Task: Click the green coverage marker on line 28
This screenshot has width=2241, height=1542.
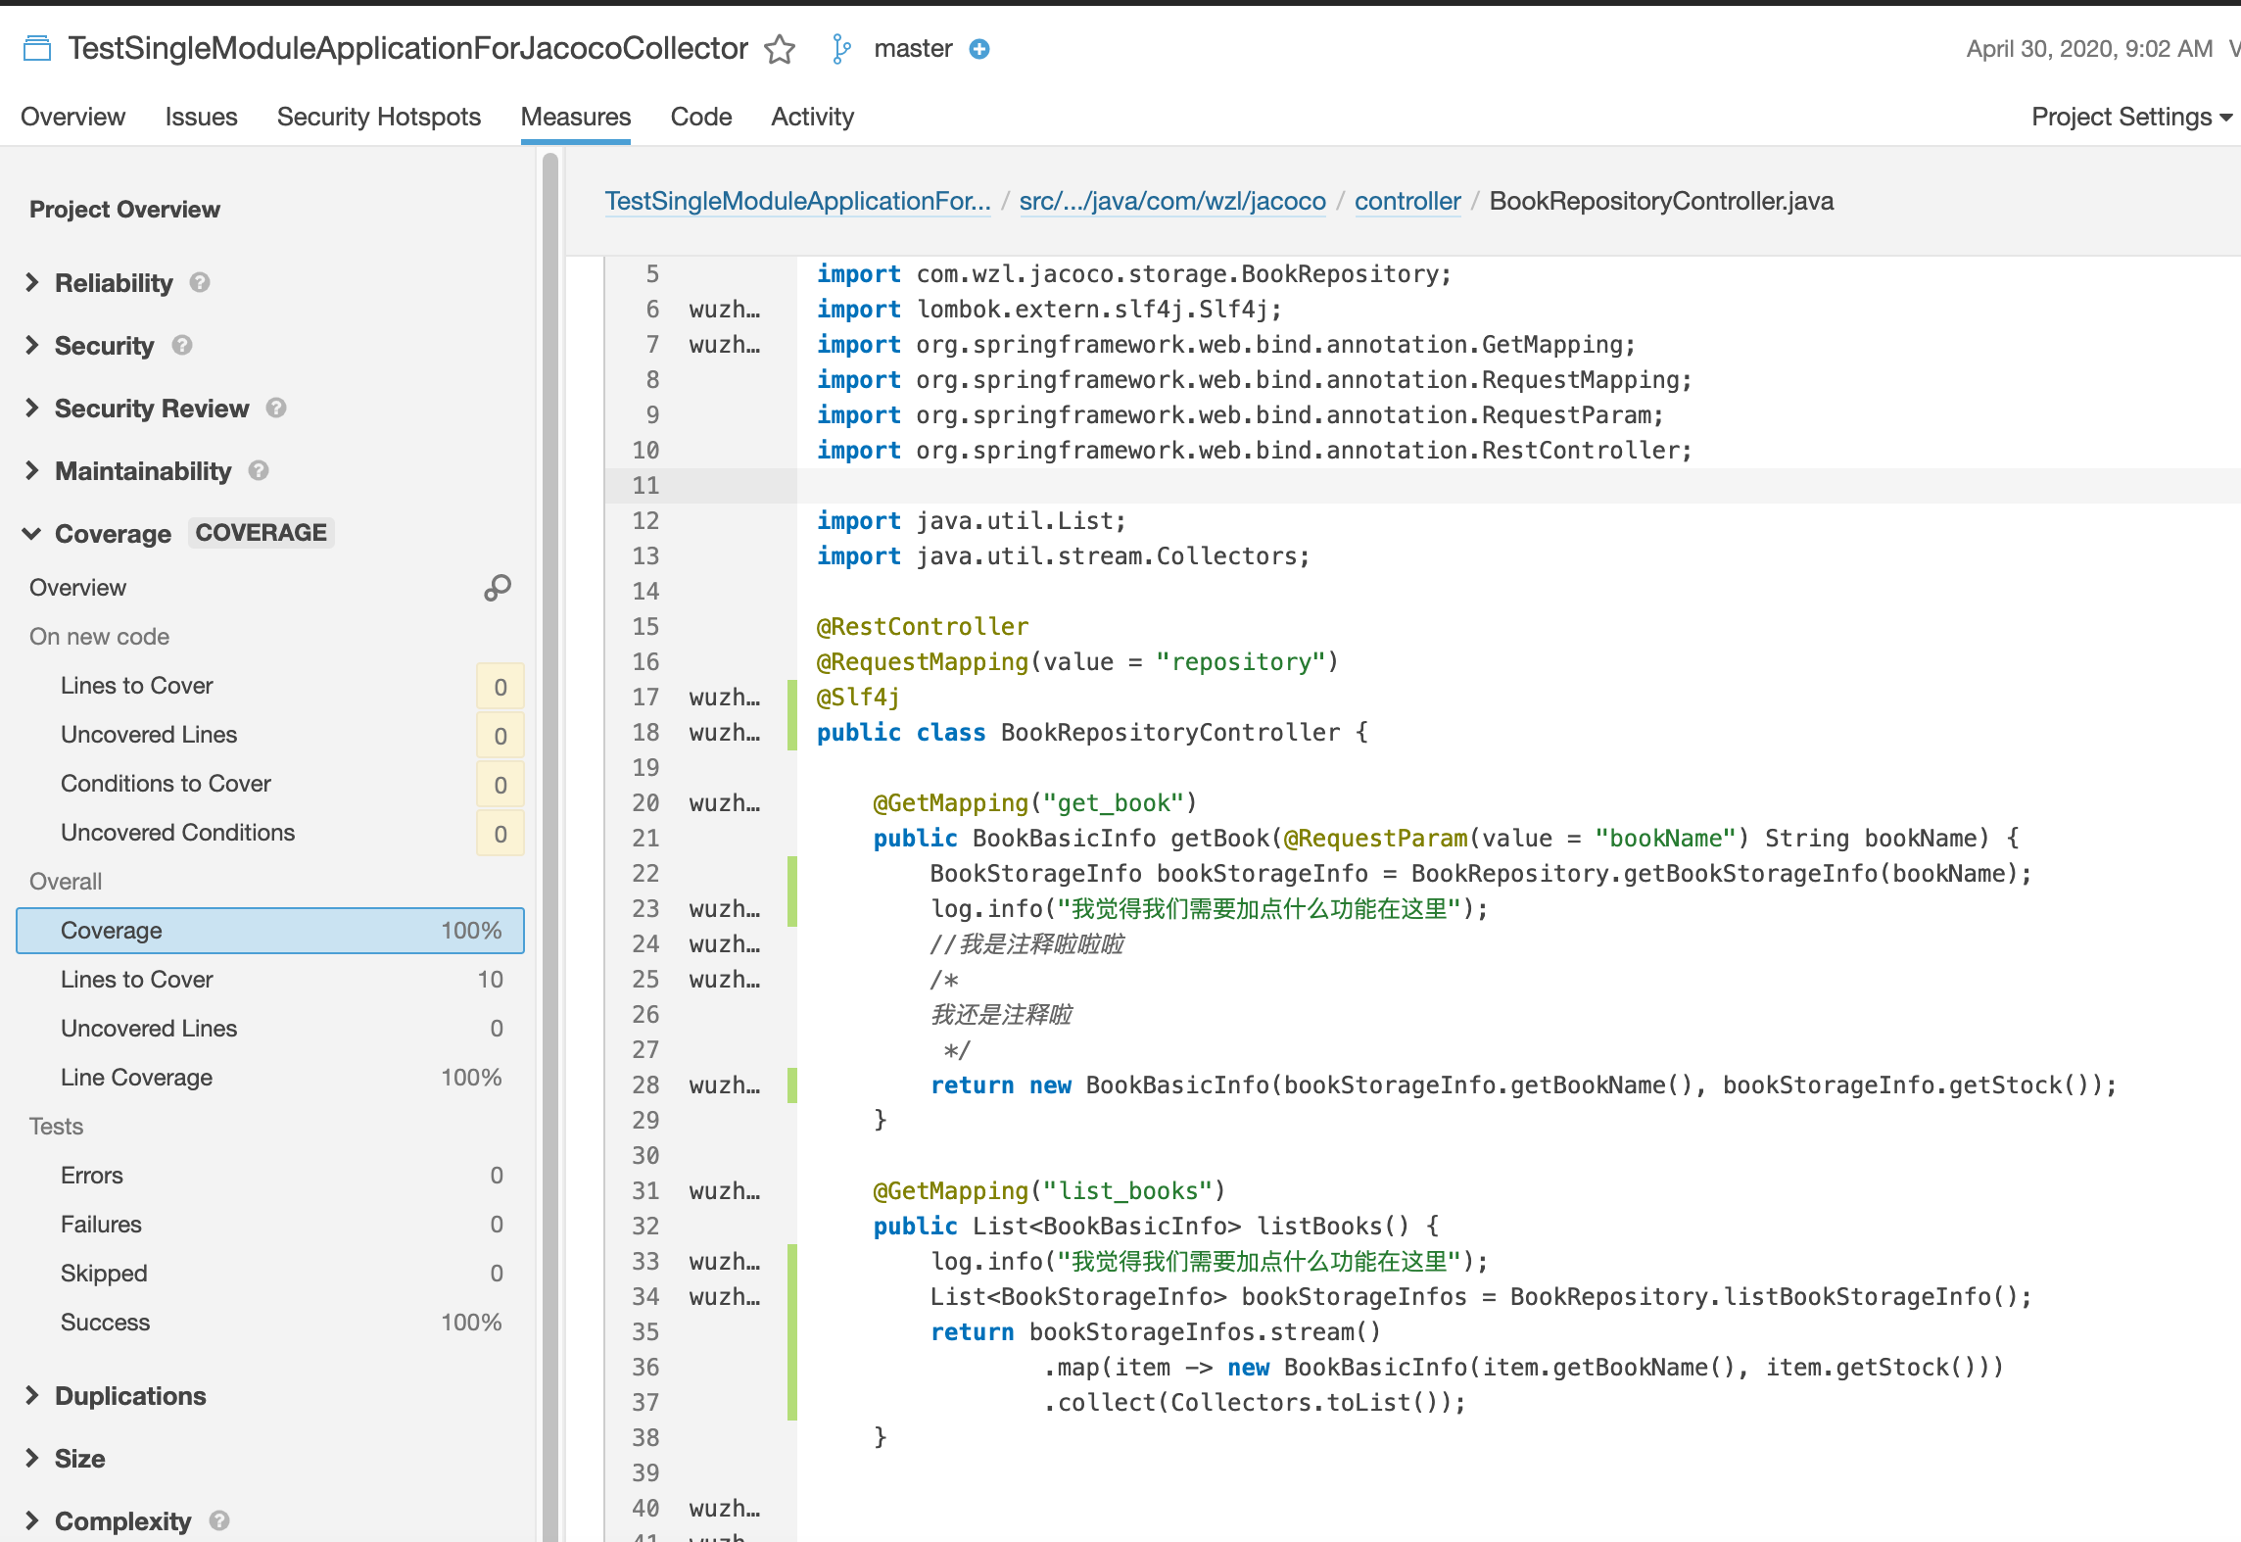Action: click(x=791, y=1085)
